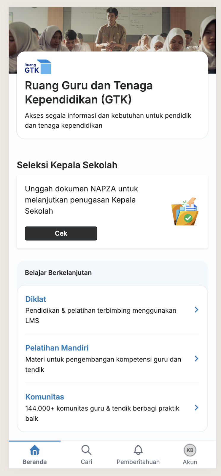Open the Pelatihan Mandiri chevron arrow
Viewport: 221px width, 476px height.
click(196, 359)
